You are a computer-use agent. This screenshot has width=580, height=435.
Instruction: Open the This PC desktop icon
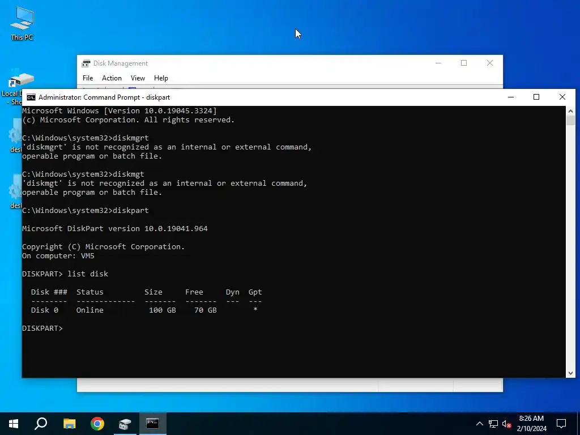coord(22,23)
